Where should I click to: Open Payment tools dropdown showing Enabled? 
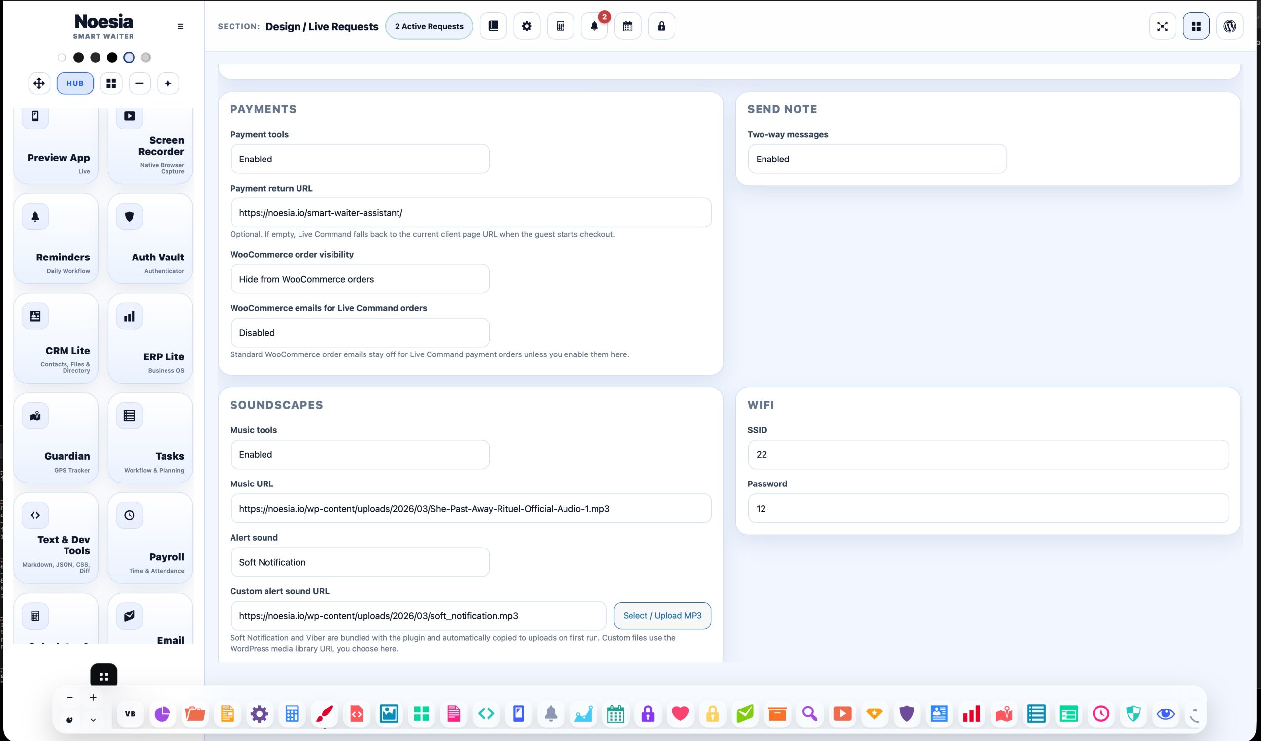pyautogui.click(x=360, y=159)
